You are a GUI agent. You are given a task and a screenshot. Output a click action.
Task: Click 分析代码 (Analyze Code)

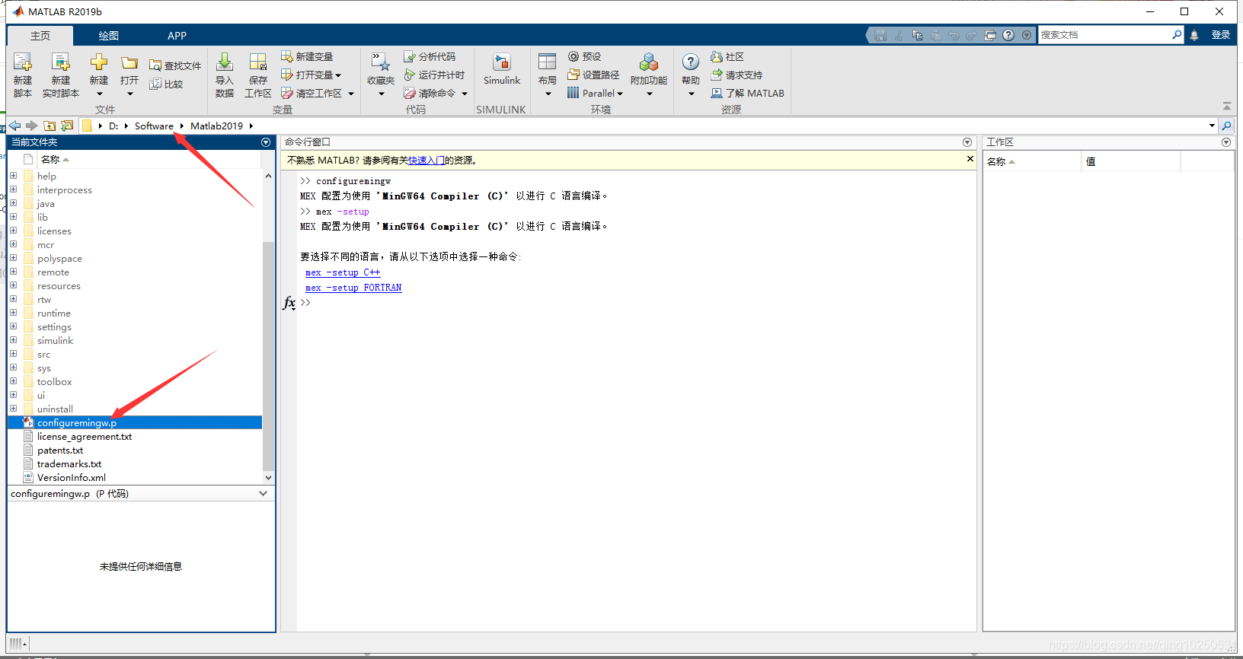(x=430, y=56)
